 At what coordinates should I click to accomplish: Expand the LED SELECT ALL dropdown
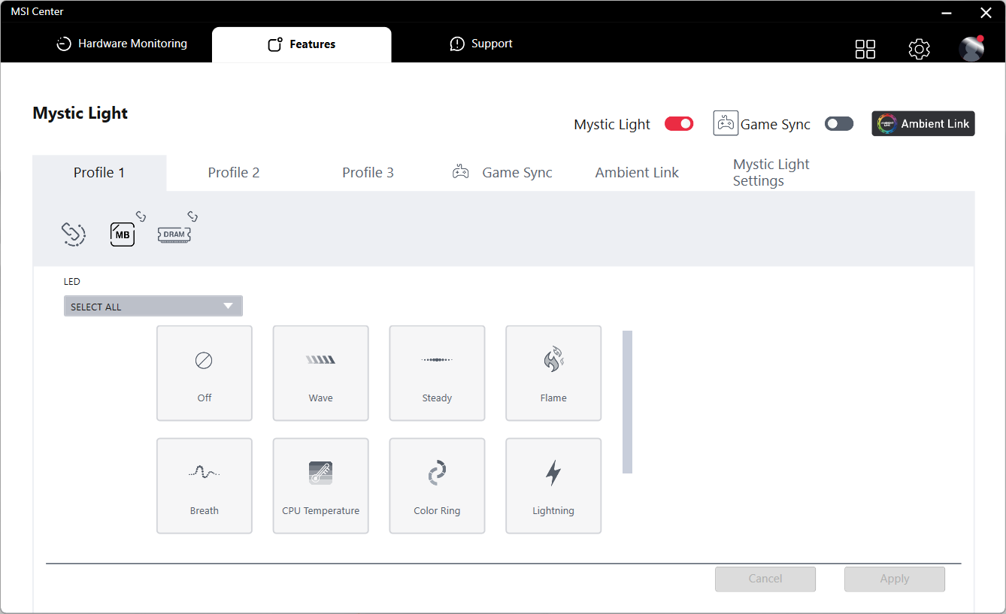[x=153, y=306]
